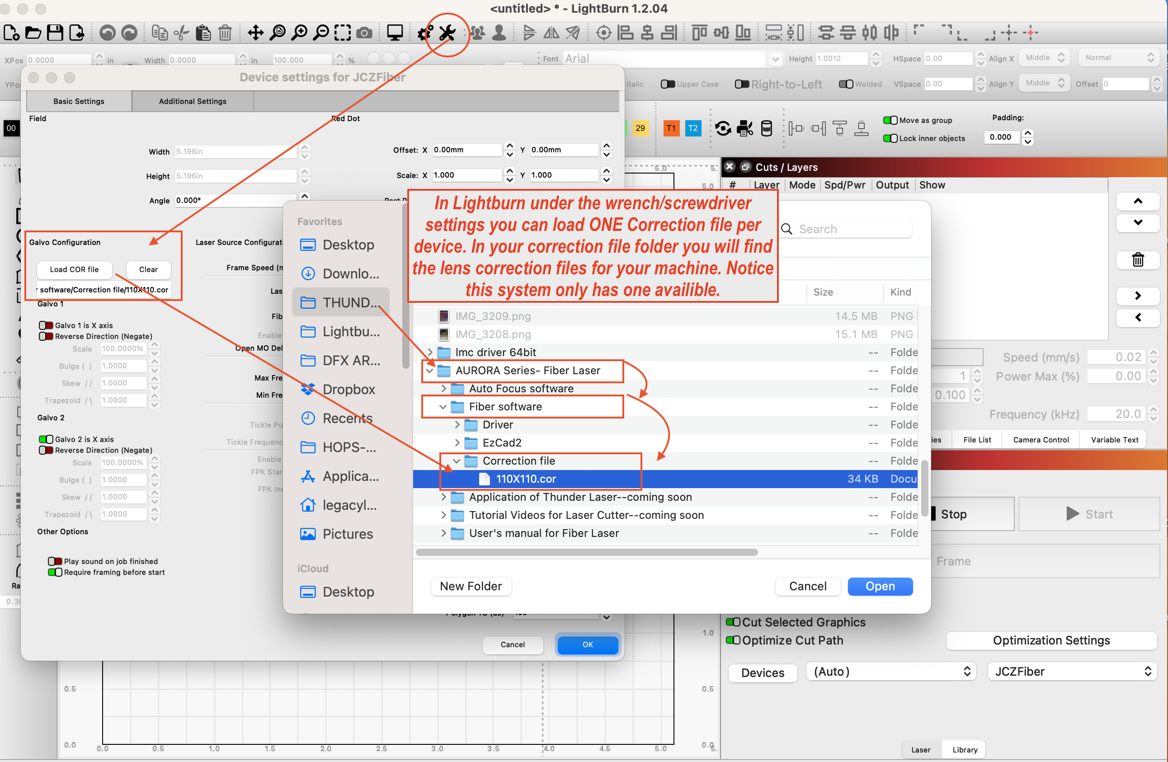Screen dimensions: 1168x762
Task: Zoom in using the magnifier plus icon
Action: (299, 33)
